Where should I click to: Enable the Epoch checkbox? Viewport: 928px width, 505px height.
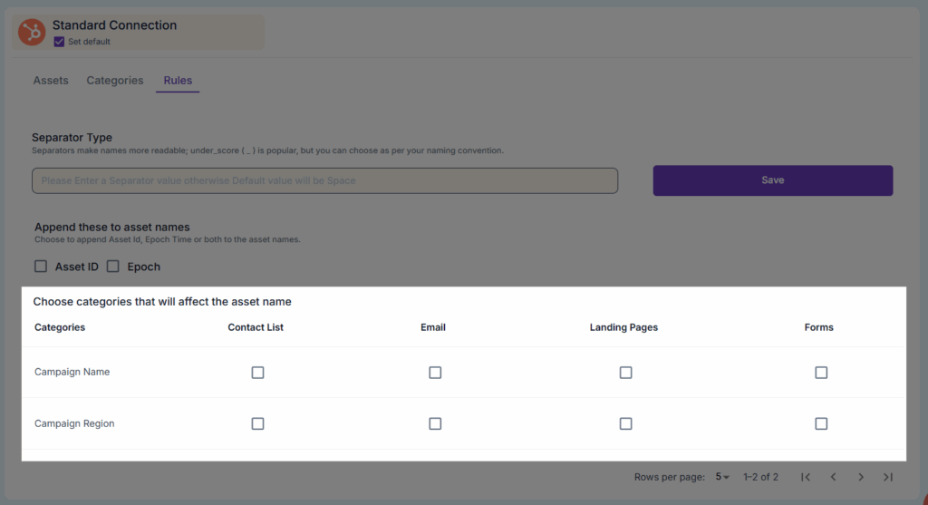pos(113,267)
